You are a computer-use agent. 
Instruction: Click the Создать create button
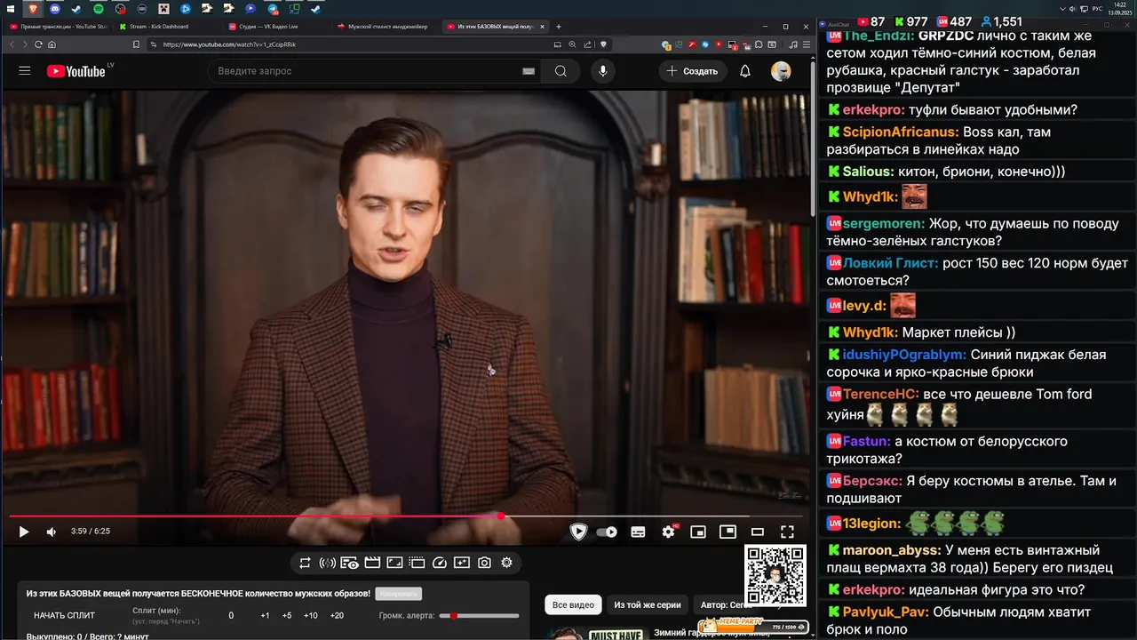[693, 71]
